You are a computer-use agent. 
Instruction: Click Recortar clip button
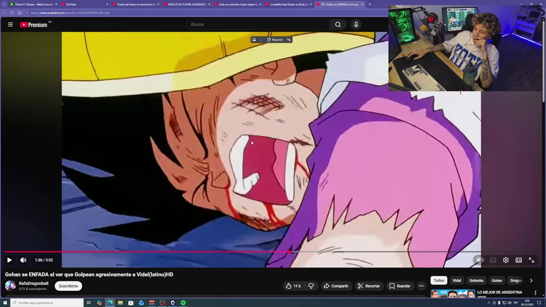point(369,286)
